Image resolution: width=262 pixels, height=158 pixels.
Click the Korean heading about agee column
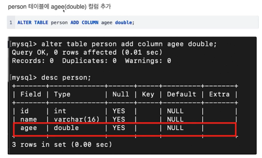(x=60, y=7)
